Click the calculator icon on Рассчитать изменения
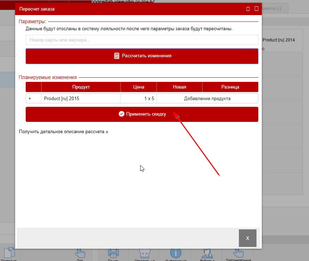309x261 pixels. [x=117, y=56]
